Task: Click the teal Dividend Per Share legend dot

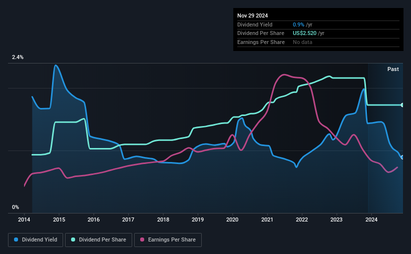Action: click(x=73, y=239)
